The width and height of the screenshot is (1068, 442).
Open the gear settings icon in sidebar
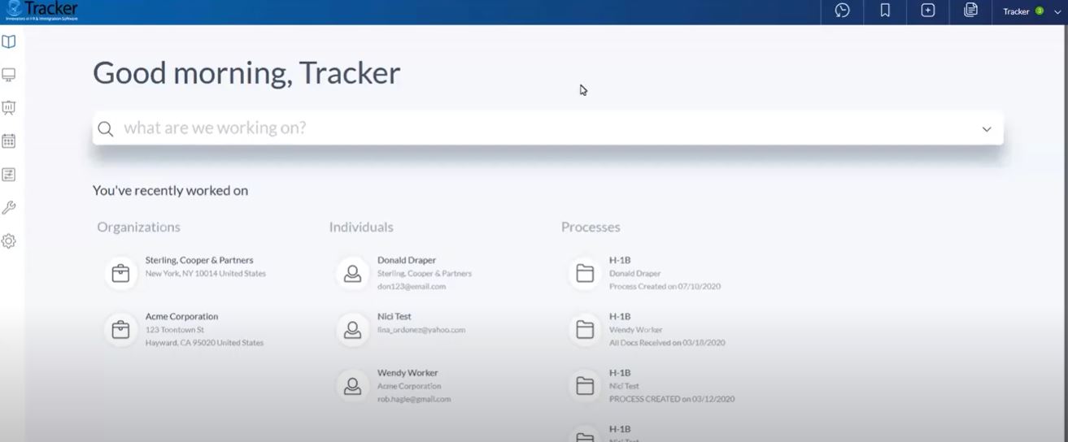9,241
